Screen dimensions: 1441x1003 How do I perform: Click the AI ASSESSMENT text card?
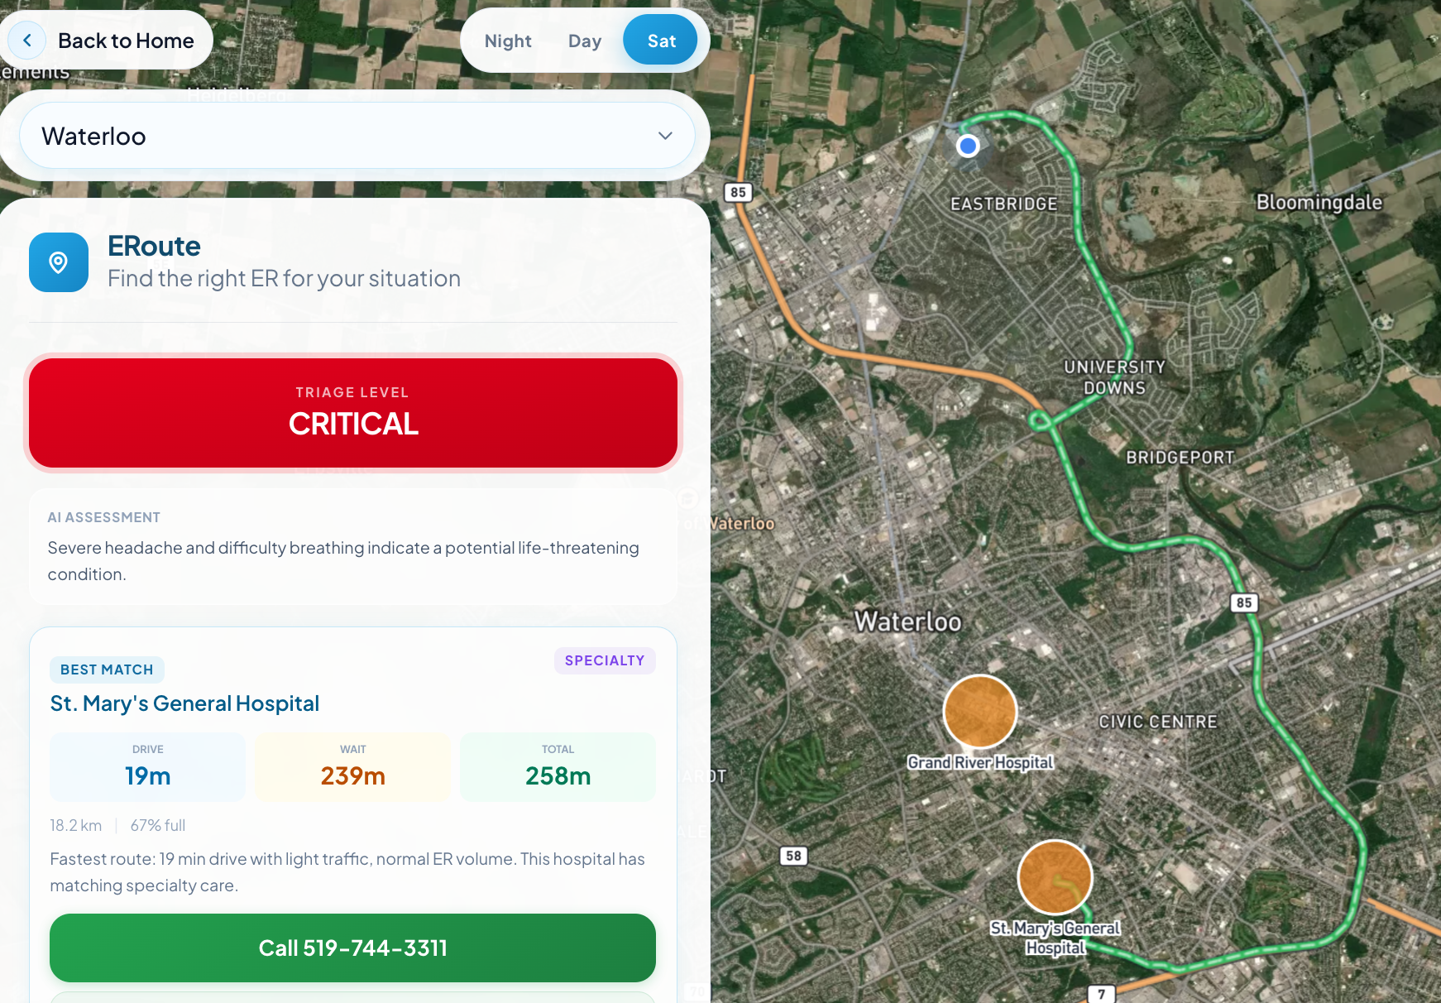pyautogui.click(x=353, y=546)
